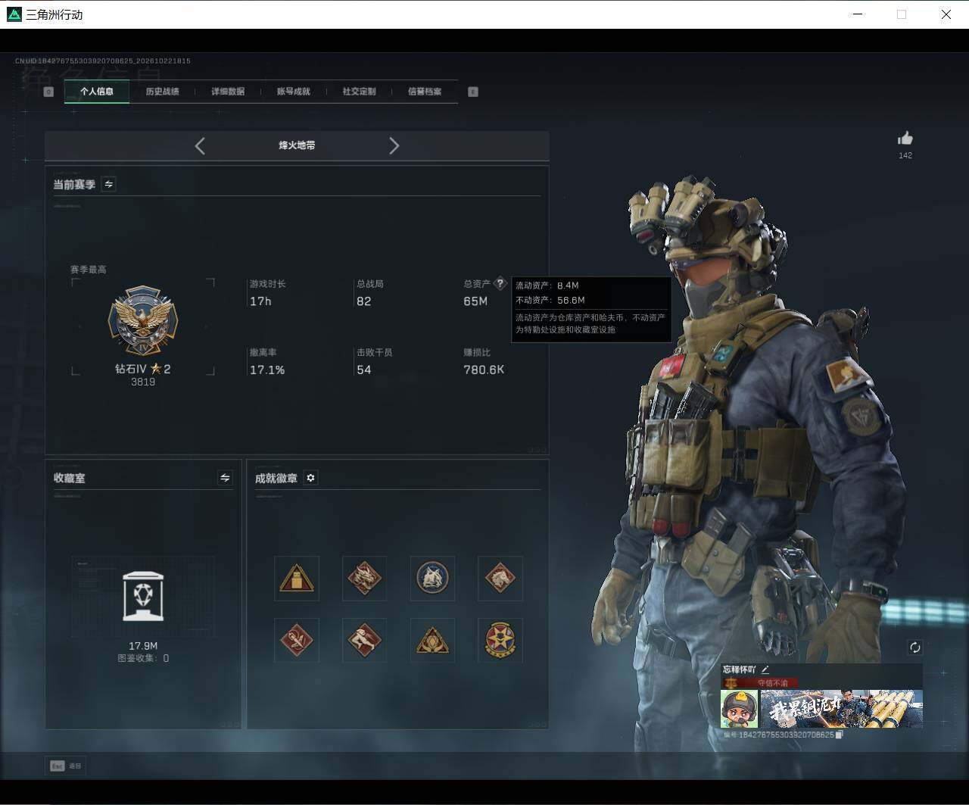The image size is (969, 805).
Task: Click the player avatar thumbnail
Action: pyautogui.click(x=739, y=709)
